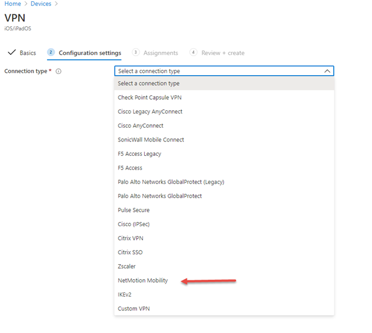Select Custom VPN option
Viewport: 372px width, 333px height.
133,309
